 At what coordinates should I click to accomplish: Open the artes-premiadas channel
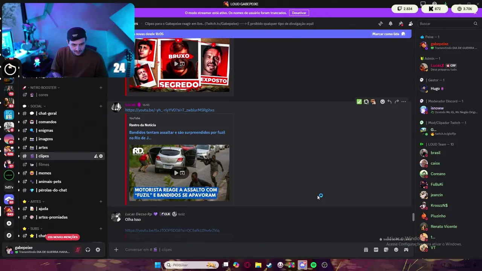(x=63, y=217)
